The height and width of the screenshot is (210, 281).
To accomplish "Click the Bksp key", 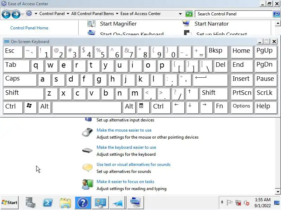I will click(x=217, y=52).
